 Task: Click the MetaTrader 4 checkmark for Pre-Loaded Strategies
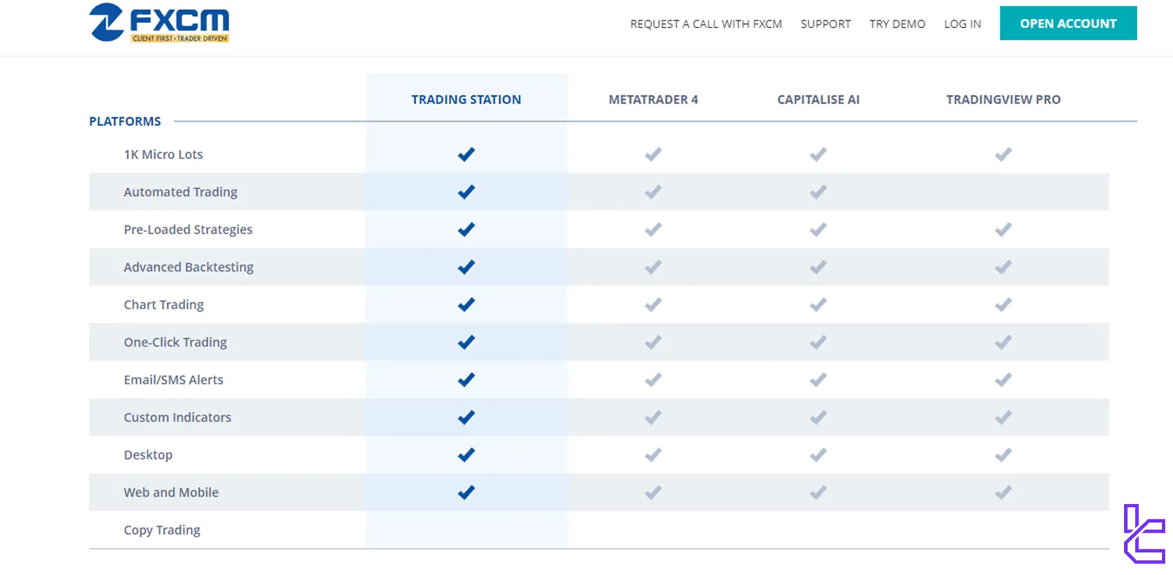653,230
